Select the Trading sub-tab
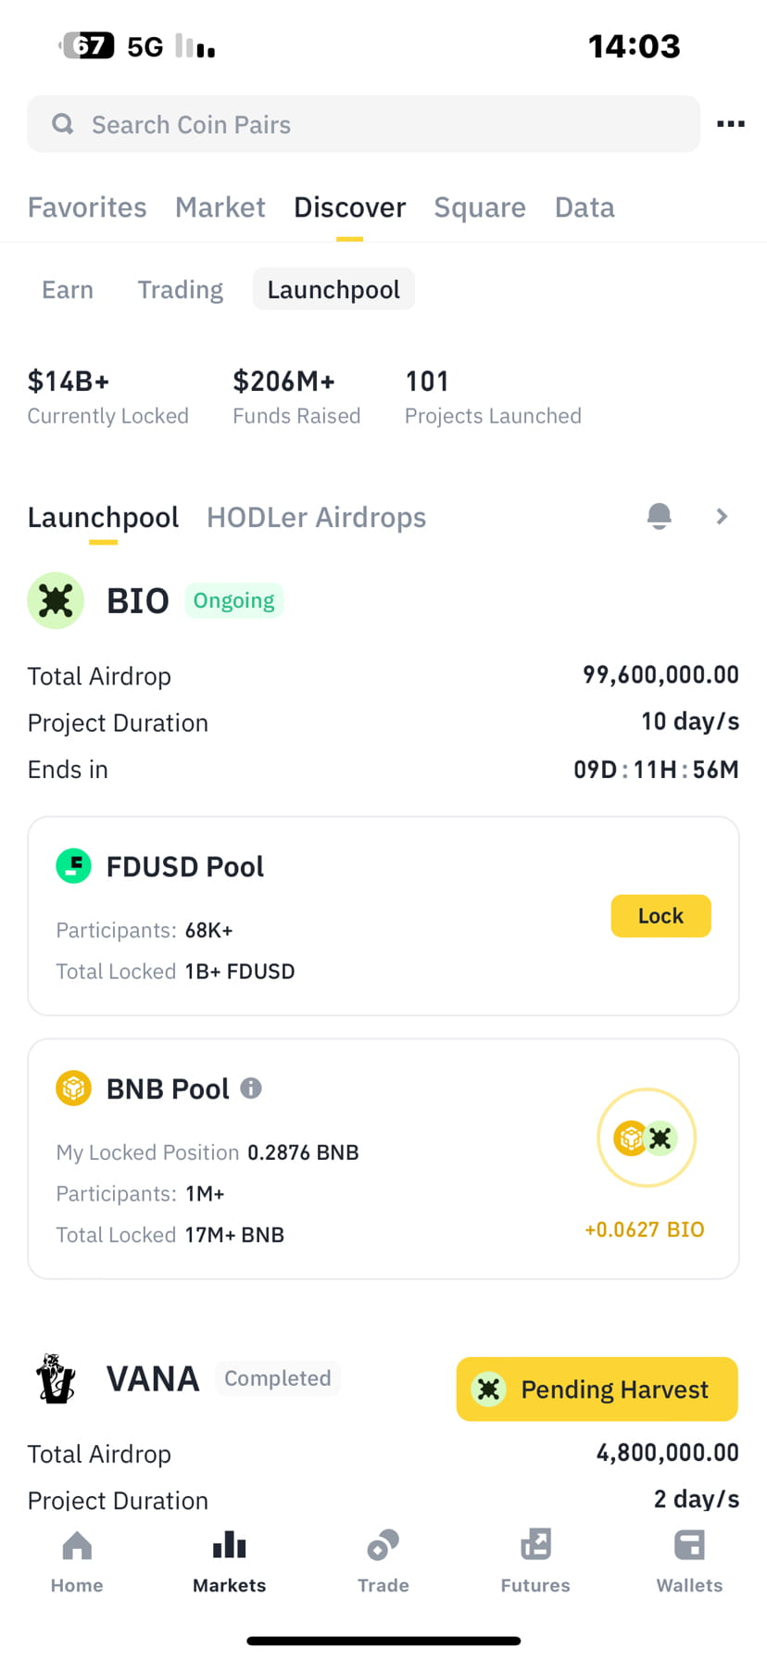The height and width of the screenshot is (1660, 767). (x=181, y=290)
